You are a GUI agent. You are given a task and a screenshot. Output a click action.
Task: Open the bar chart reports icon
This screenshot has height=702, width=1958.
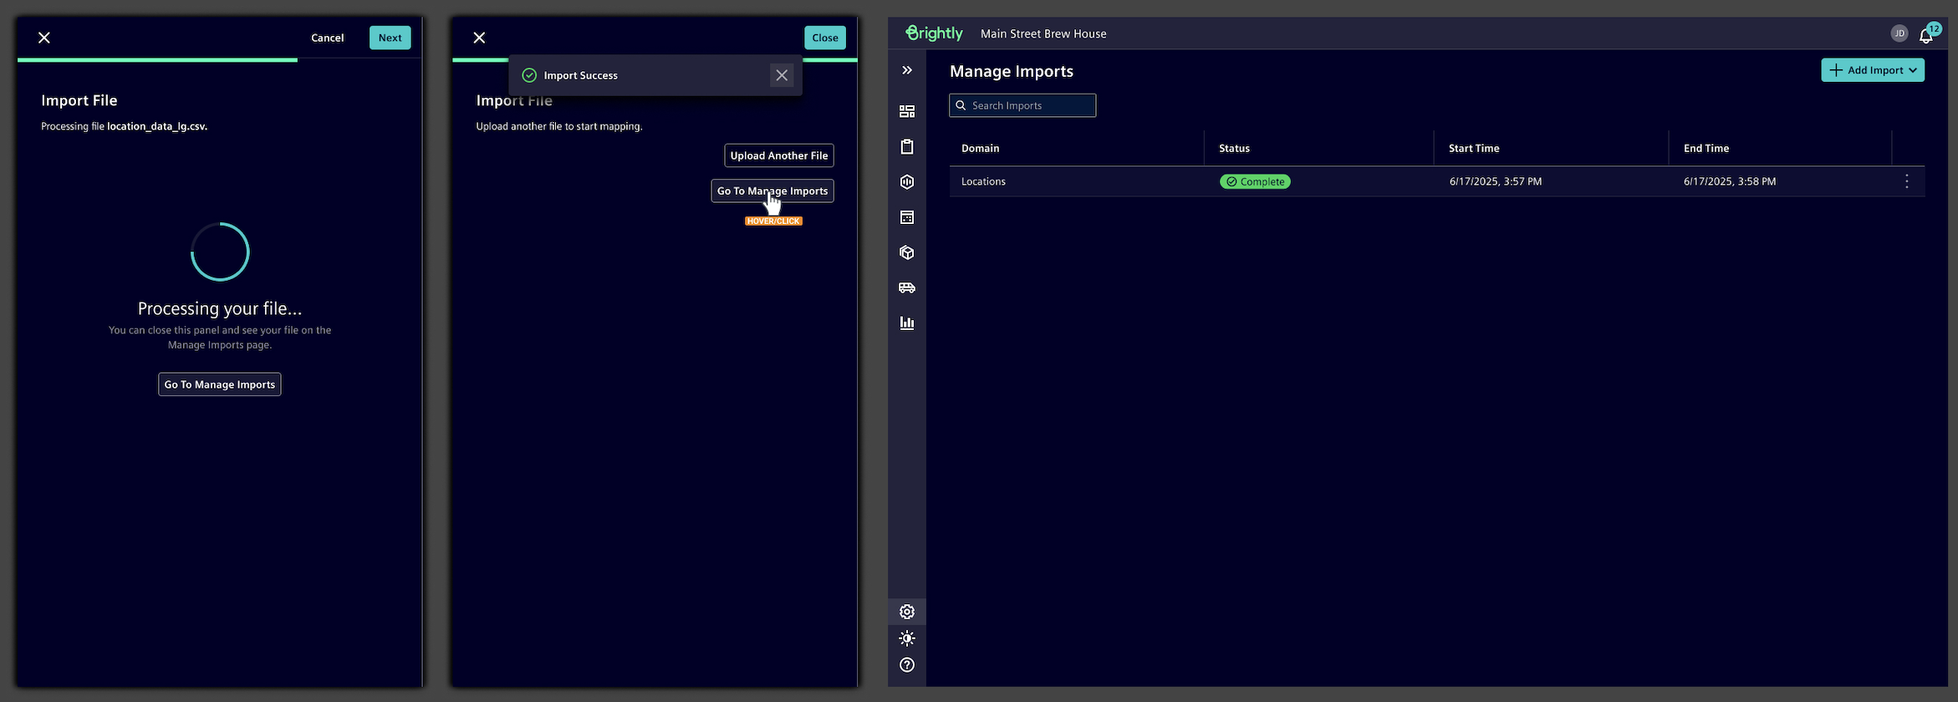coord(907,323)
